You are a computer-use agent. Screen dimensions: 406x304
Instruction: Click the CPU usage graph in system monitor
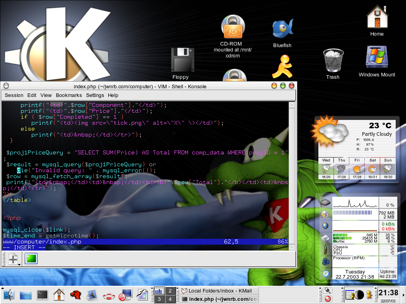(355, 202)
